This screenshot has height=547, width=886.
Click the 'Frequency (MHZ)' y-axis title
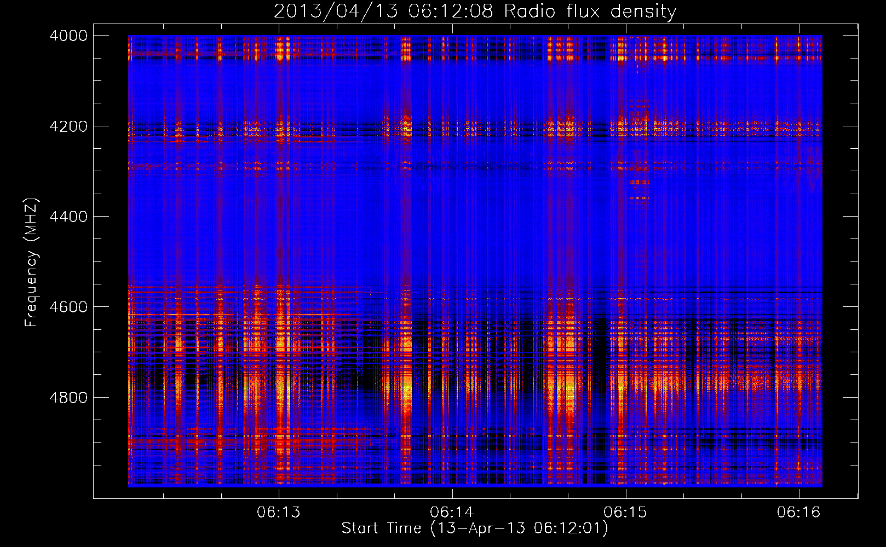[32, 263]
